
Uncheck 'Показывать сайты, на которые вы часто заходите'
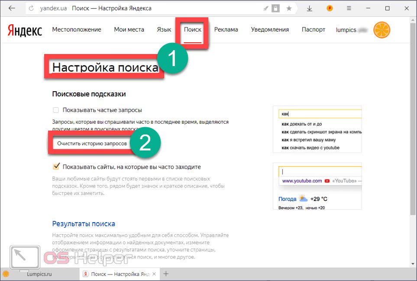click(55, 167)
